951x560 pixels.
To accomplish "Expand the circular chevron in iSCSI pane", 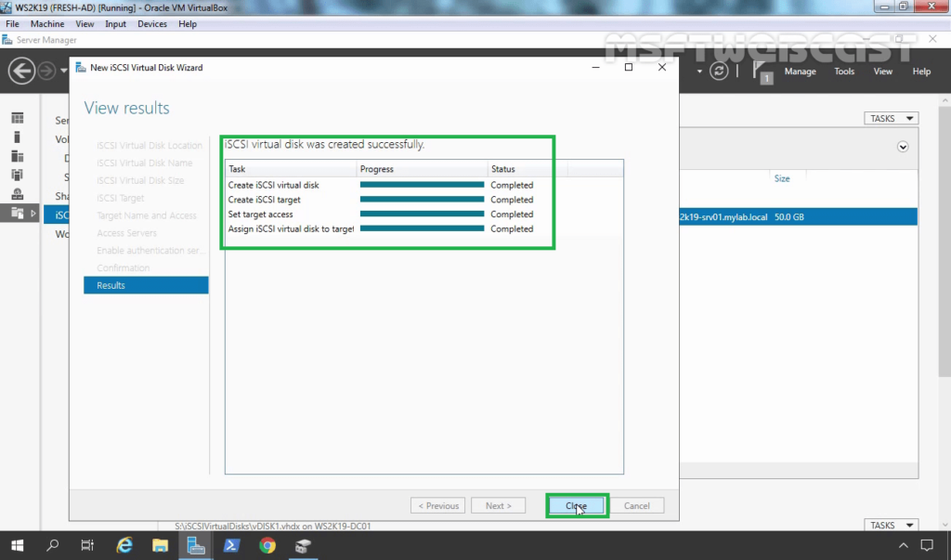I will click(x=903, y=147).
